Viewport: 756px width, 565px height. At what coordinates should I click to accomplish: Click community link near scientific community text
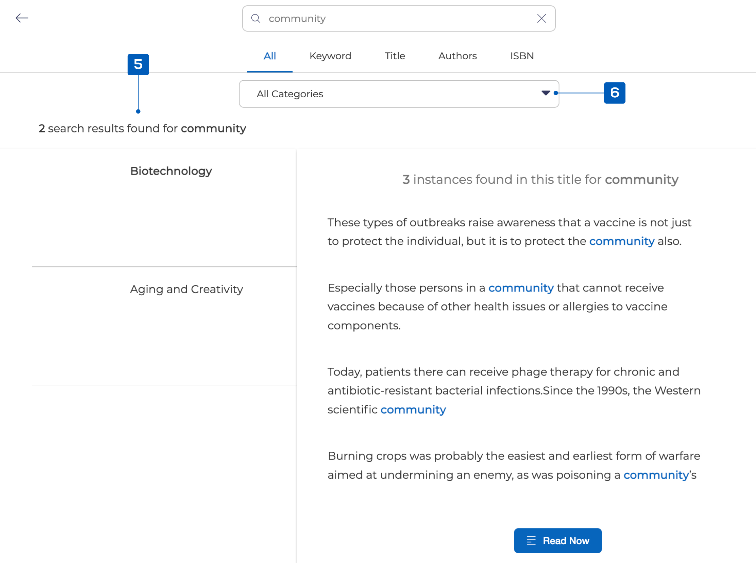(x=413, y=409)
